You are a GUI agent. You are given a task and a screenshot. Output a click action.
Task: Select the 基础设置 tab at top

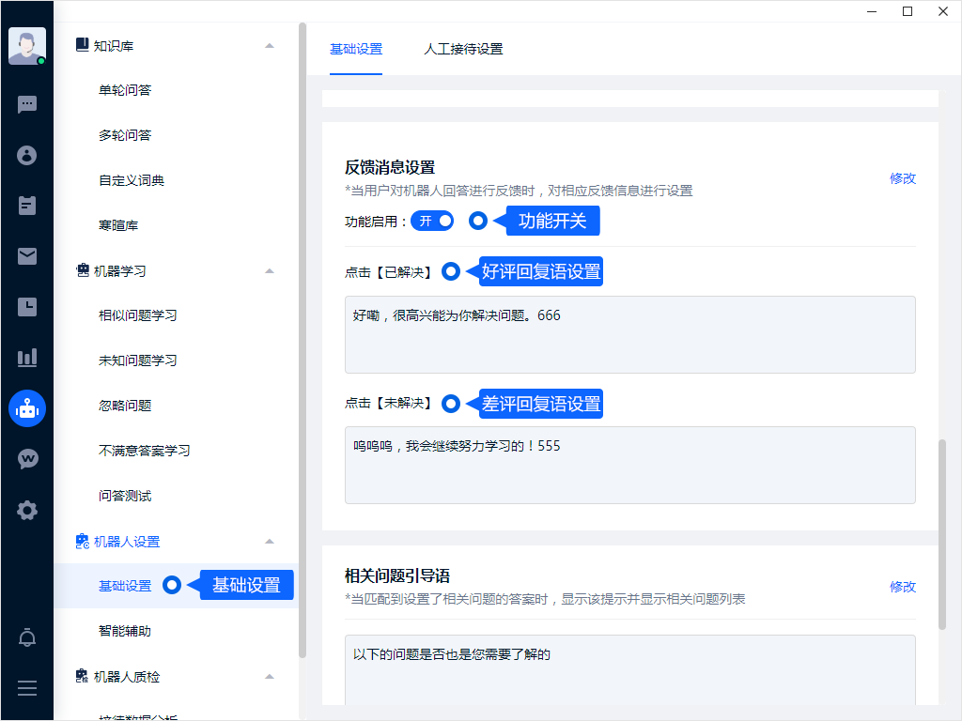tap(356, 49)
